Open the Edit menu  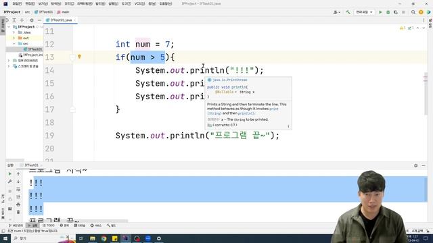pyautogui.click(x=30, y=4)
